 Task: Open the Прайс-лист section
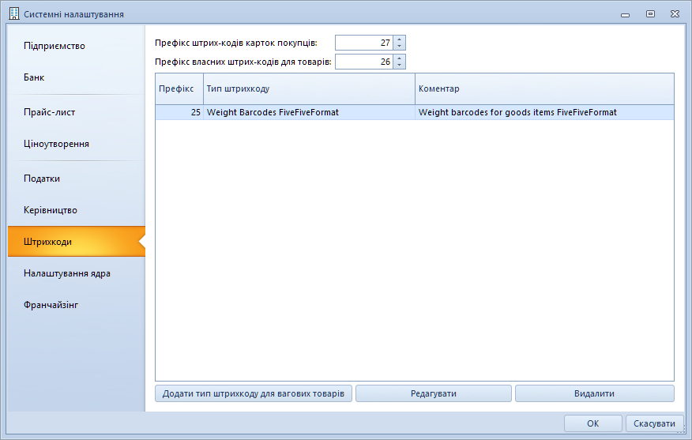click(x=49, y=112)
